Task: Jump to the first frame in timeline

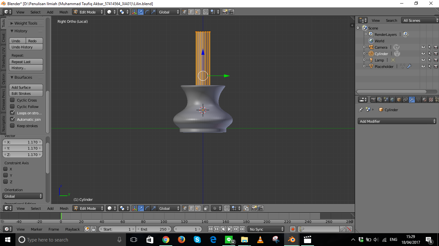Action: [210, 229]
